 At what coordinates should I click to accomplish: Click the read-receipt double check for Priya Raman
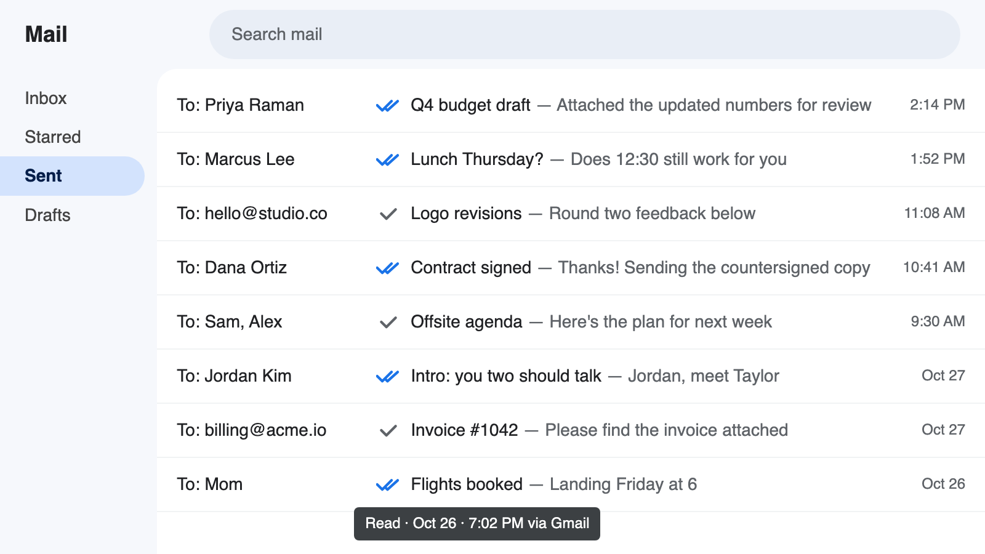tap(387, 106)
